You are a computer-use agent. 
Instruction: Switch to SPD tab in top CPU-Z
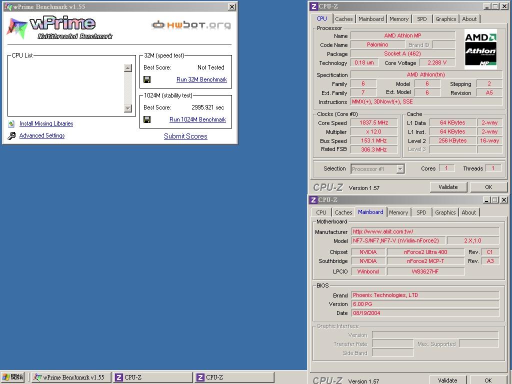tap(421, 19)
